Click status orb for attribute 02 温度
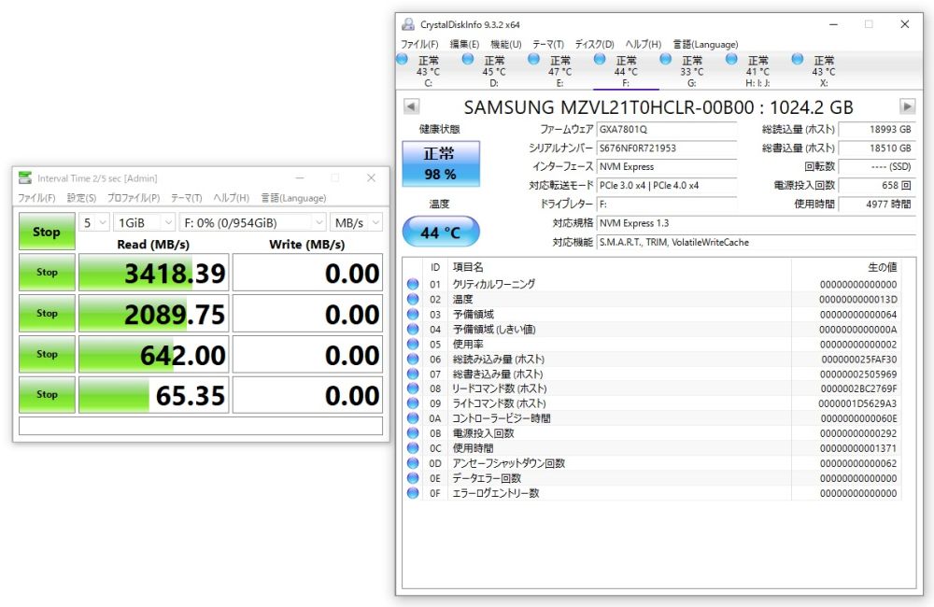This screenshot has width=934, height=607. pyautogui.click(x=413, y=299)
